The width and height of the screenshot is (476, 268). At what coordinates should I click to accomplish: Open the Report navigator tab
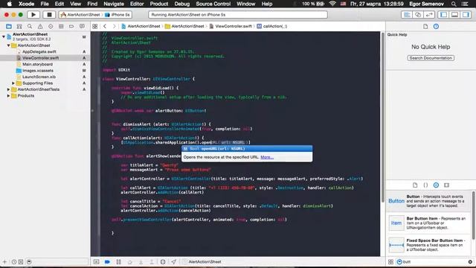[x=82, y=27]
